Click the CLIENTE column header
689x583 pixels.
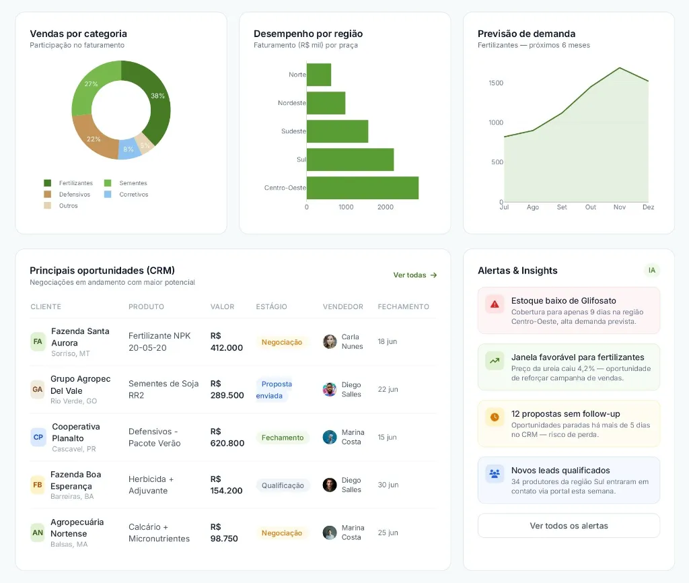pyautogui.click(x=46, y=307)
